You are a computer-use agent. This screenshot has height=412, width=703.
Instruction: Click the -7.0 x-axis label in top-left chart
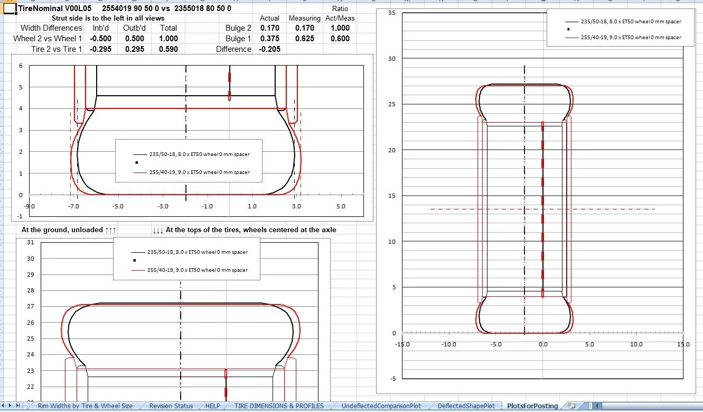pyautogui.click(x=74, y=206)
